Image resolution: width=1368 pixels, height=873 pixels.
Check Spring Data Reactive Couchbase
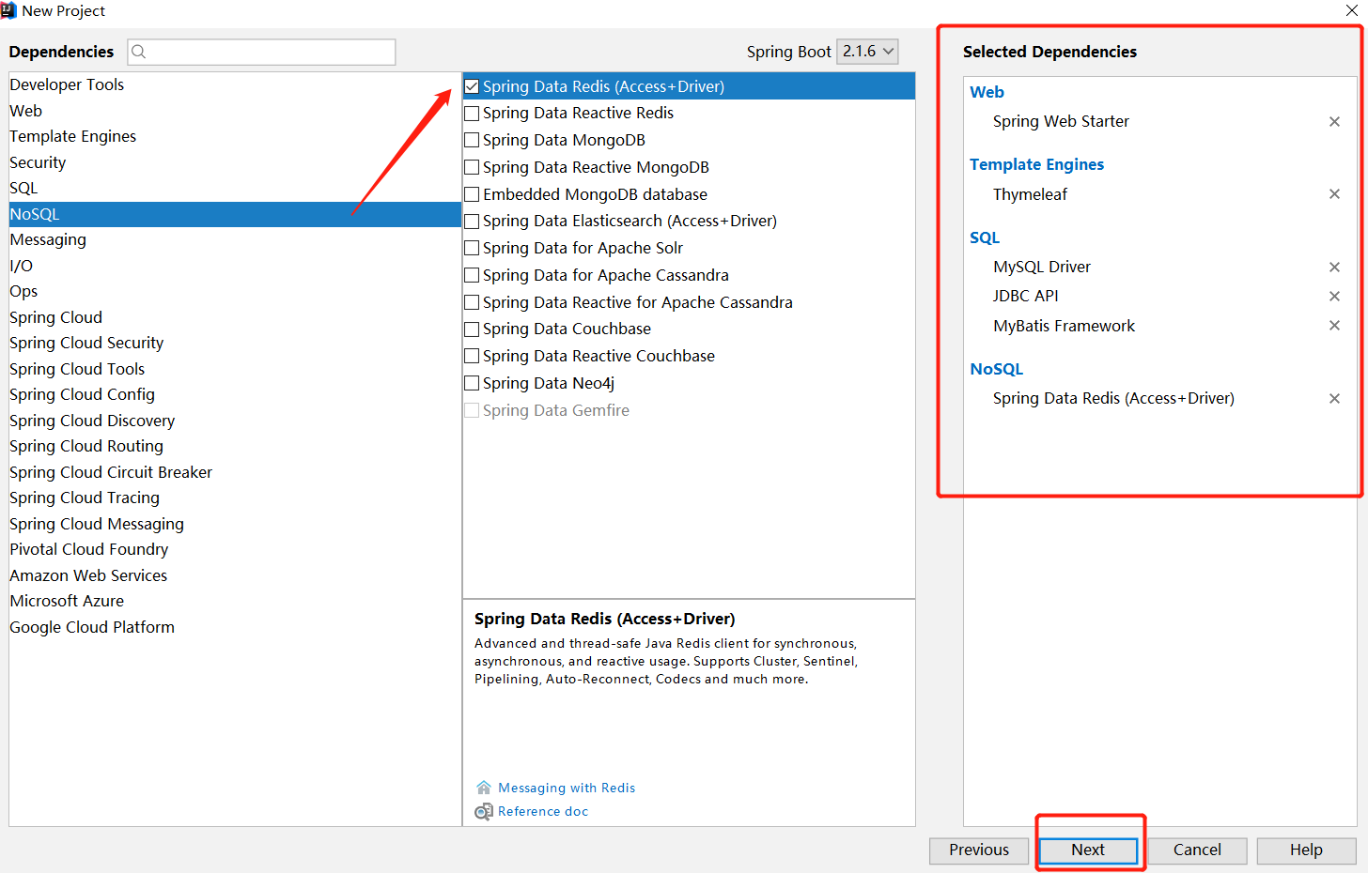pos(472,357)
